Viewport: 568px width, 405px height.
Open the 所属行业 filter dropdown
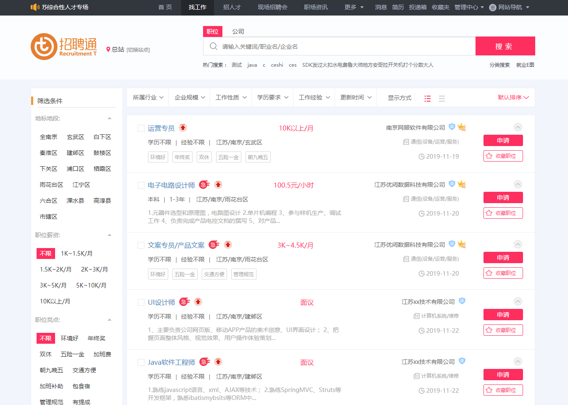tap(148, 97)
